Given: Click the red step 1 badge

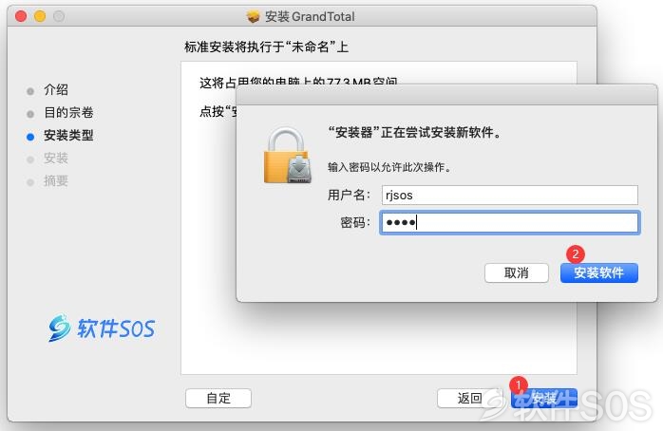Looking at the screenshot, I should pos(518,384).
